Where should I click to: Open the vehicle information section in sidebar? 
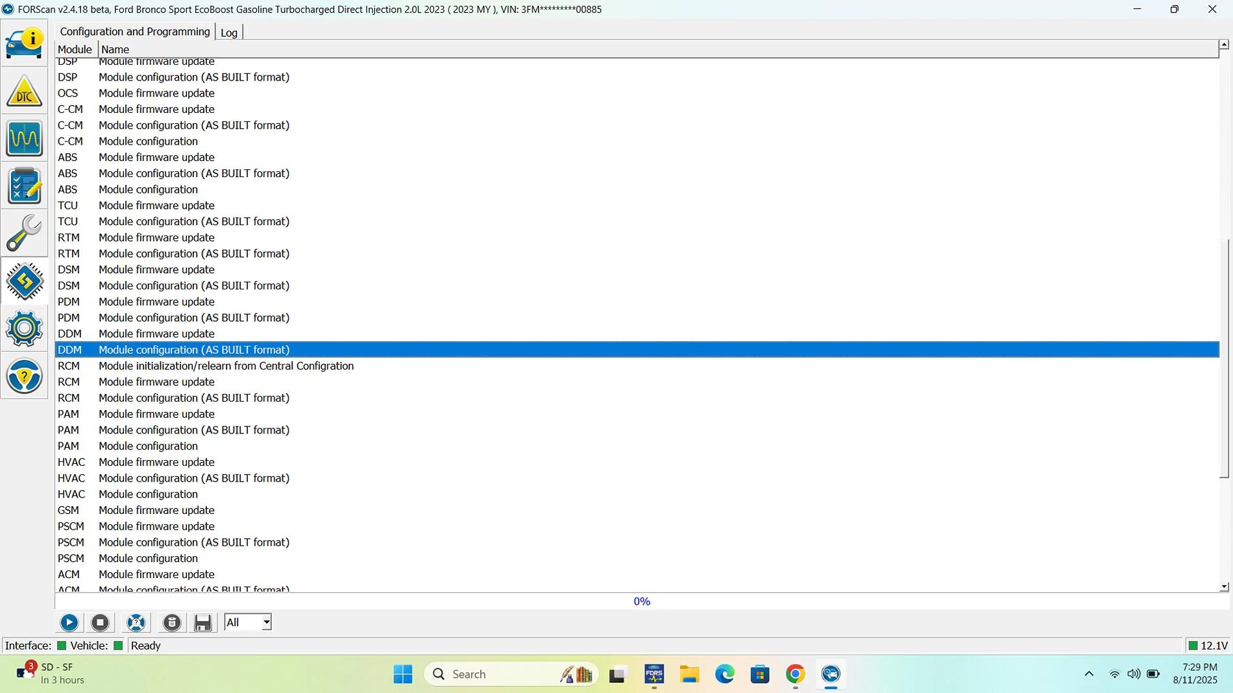(24, 43)
